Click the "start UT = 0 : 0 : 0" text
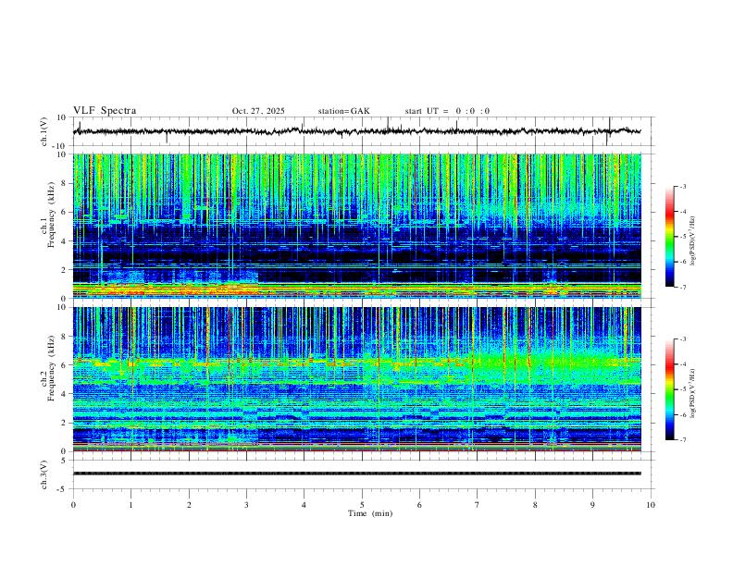This screenshot has width=733, height=566. pos(447,111)
